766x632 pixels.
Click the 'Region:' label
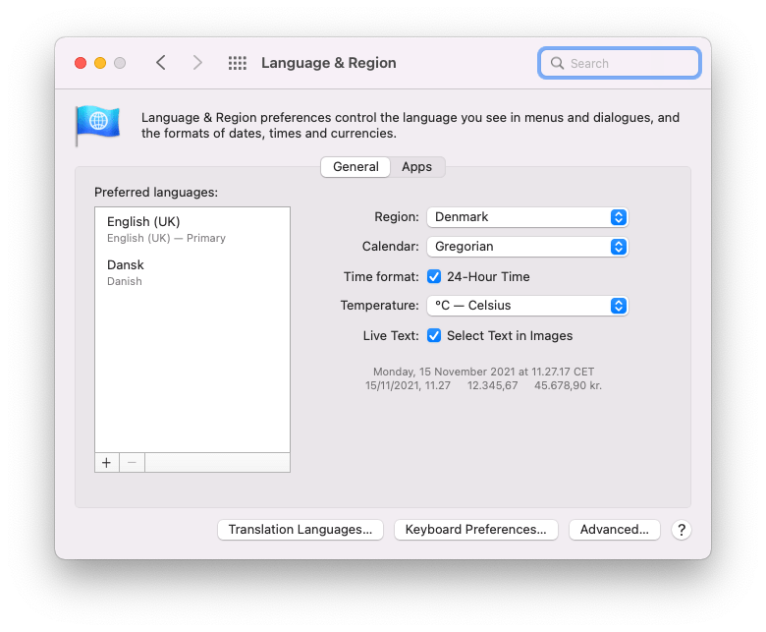click(x=397, y=217)
